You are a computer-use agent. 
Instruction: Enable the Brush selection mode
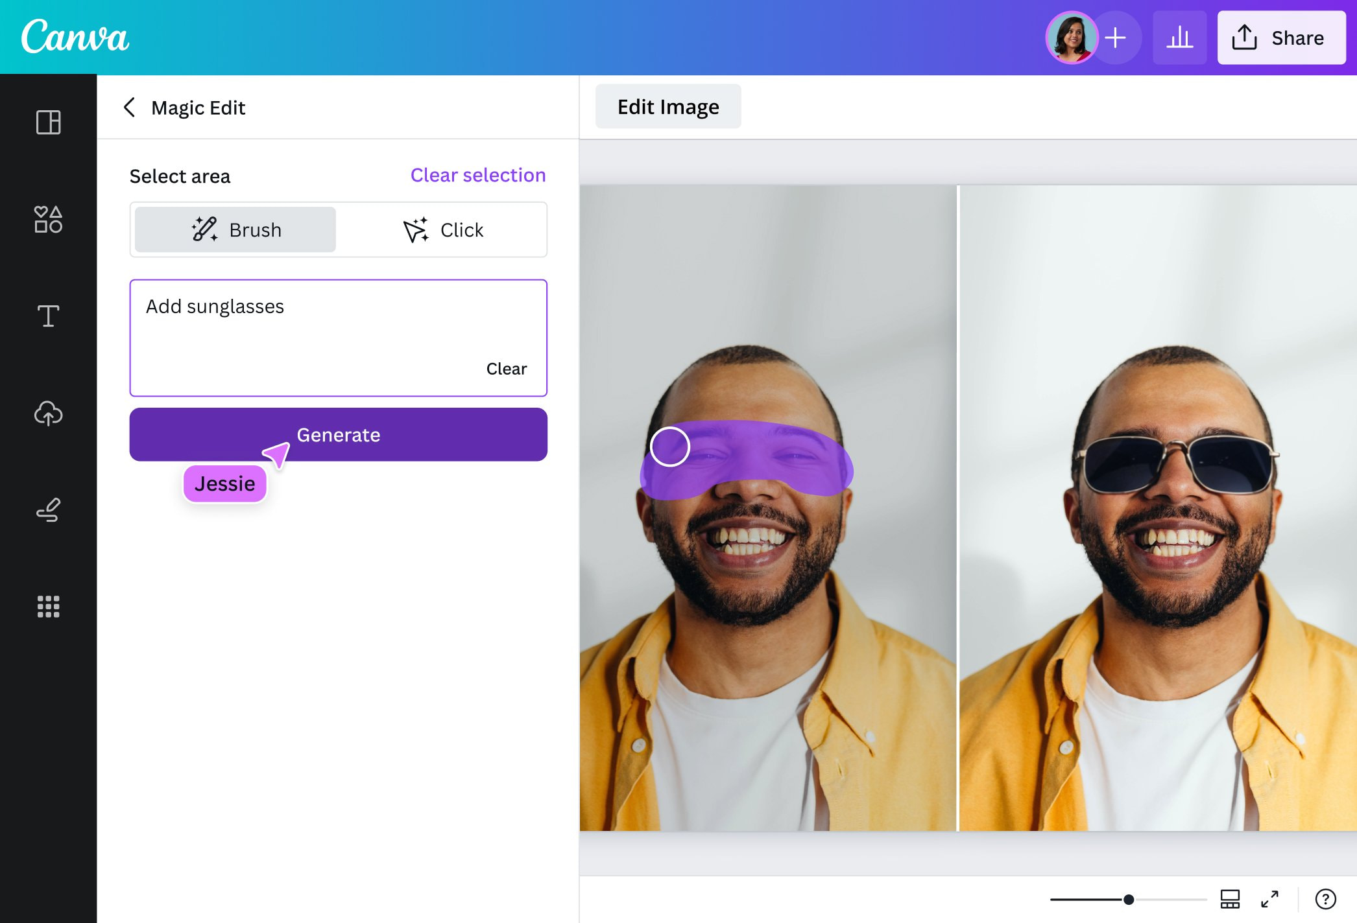coord(235,229)
